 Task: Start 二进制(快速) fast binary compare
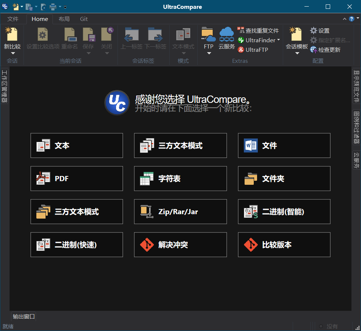coord(77,245)
